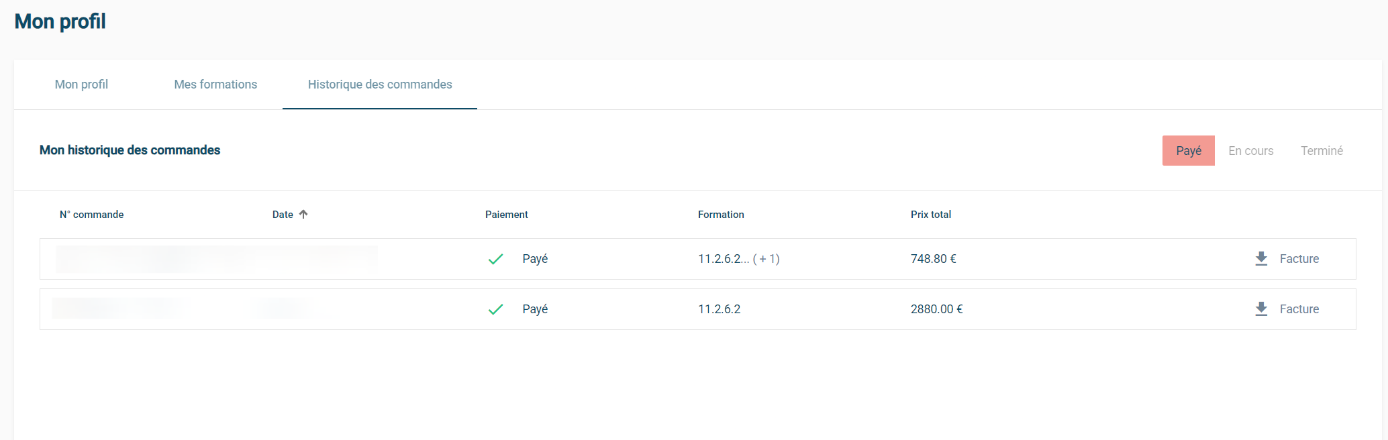Select the En cours status filter
The image size is (1388, 440).
(x=1250, y=151)
